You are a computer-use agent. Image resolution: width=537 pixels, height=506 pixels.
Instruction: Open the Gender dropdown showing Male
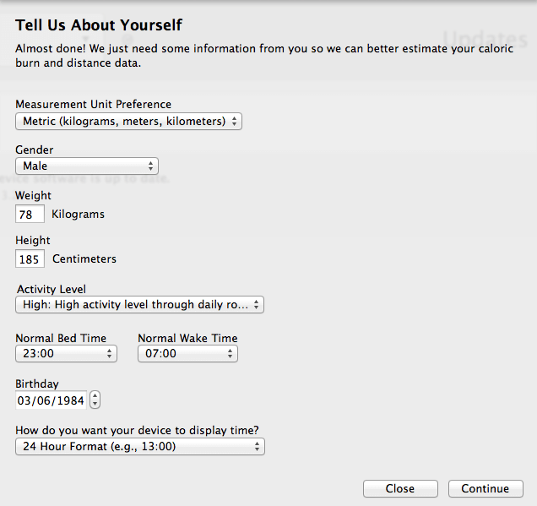pos(87,166)
